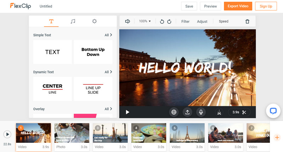
Task: Expand All for Dynamic Text
Action: 108,72
